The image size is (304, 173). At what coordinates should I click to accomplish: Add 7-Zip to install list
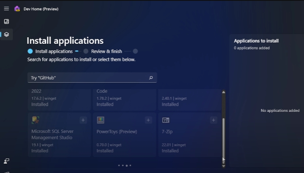click(x=213, y=120)
